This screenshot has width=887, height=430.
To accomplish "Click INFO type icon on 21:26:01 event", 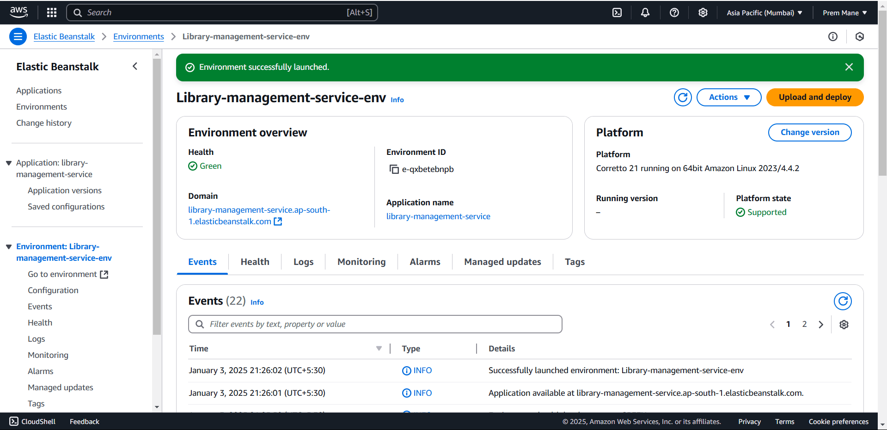I will click(407, 393).
